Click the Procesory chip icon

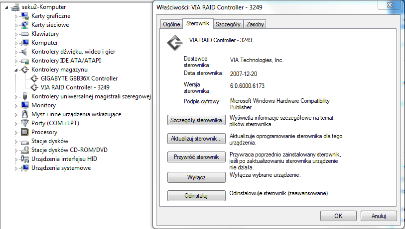[x=25, y=132]
